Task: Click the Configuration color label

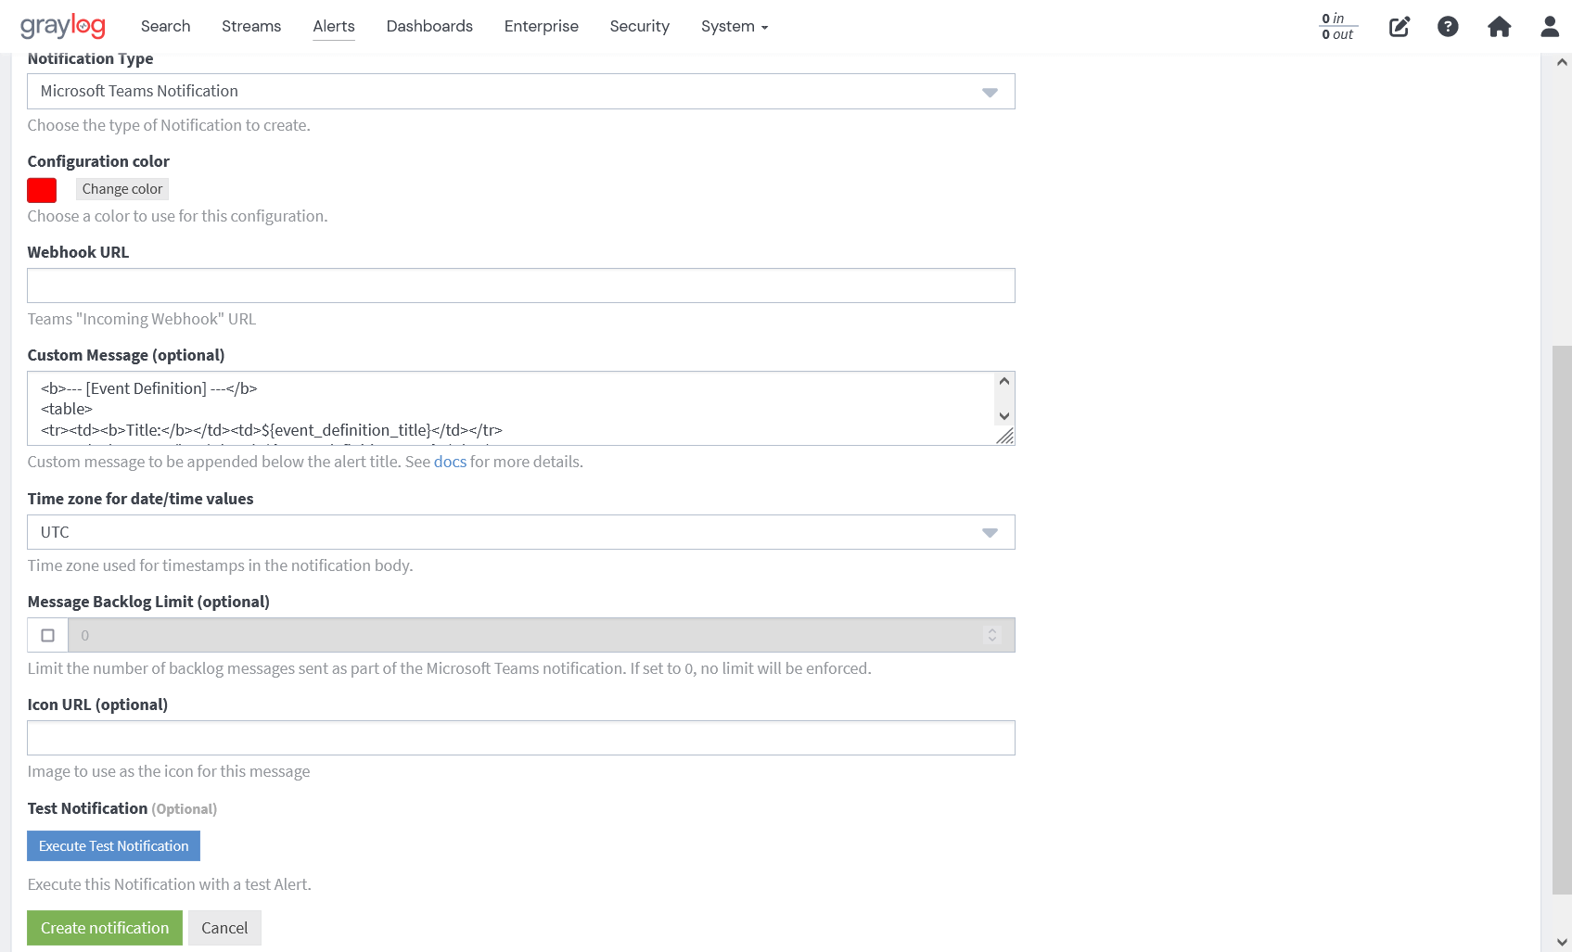Action: click(98, 161)
